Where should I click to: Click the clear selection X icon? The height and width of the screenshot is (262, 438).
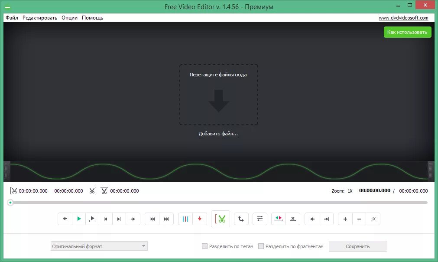tap(293, 219)
